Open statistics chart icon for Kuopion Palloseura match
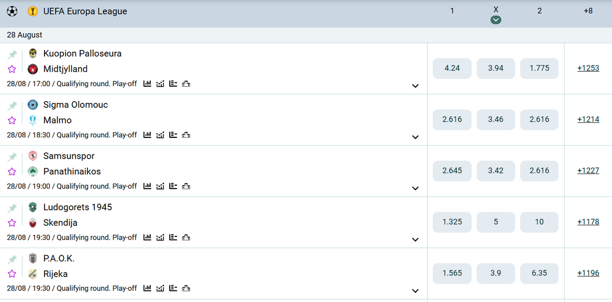The width and height of the screenshot is (612, 302). [x=147, y=83]
